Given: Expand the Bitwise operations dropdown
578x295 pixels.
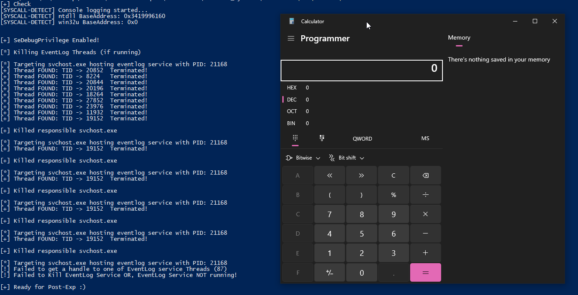Looking at the screenshot, I should pos(303,158).
